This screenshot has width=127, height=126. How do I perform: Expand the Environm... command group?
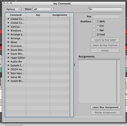pyautogui.click(x=9, y=46)
